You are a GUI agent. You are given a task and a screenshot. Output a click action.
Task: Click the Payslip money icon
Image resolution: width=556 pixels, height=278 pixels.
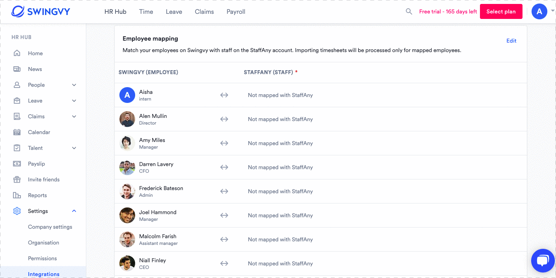[17, 164]
